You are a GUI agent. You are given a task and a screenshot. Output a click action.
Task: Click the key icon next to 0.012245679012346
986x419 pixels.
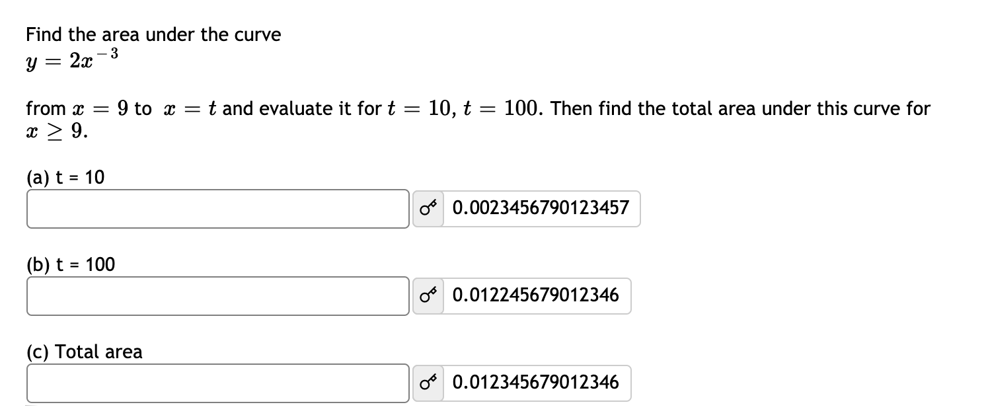pos(427,296)
